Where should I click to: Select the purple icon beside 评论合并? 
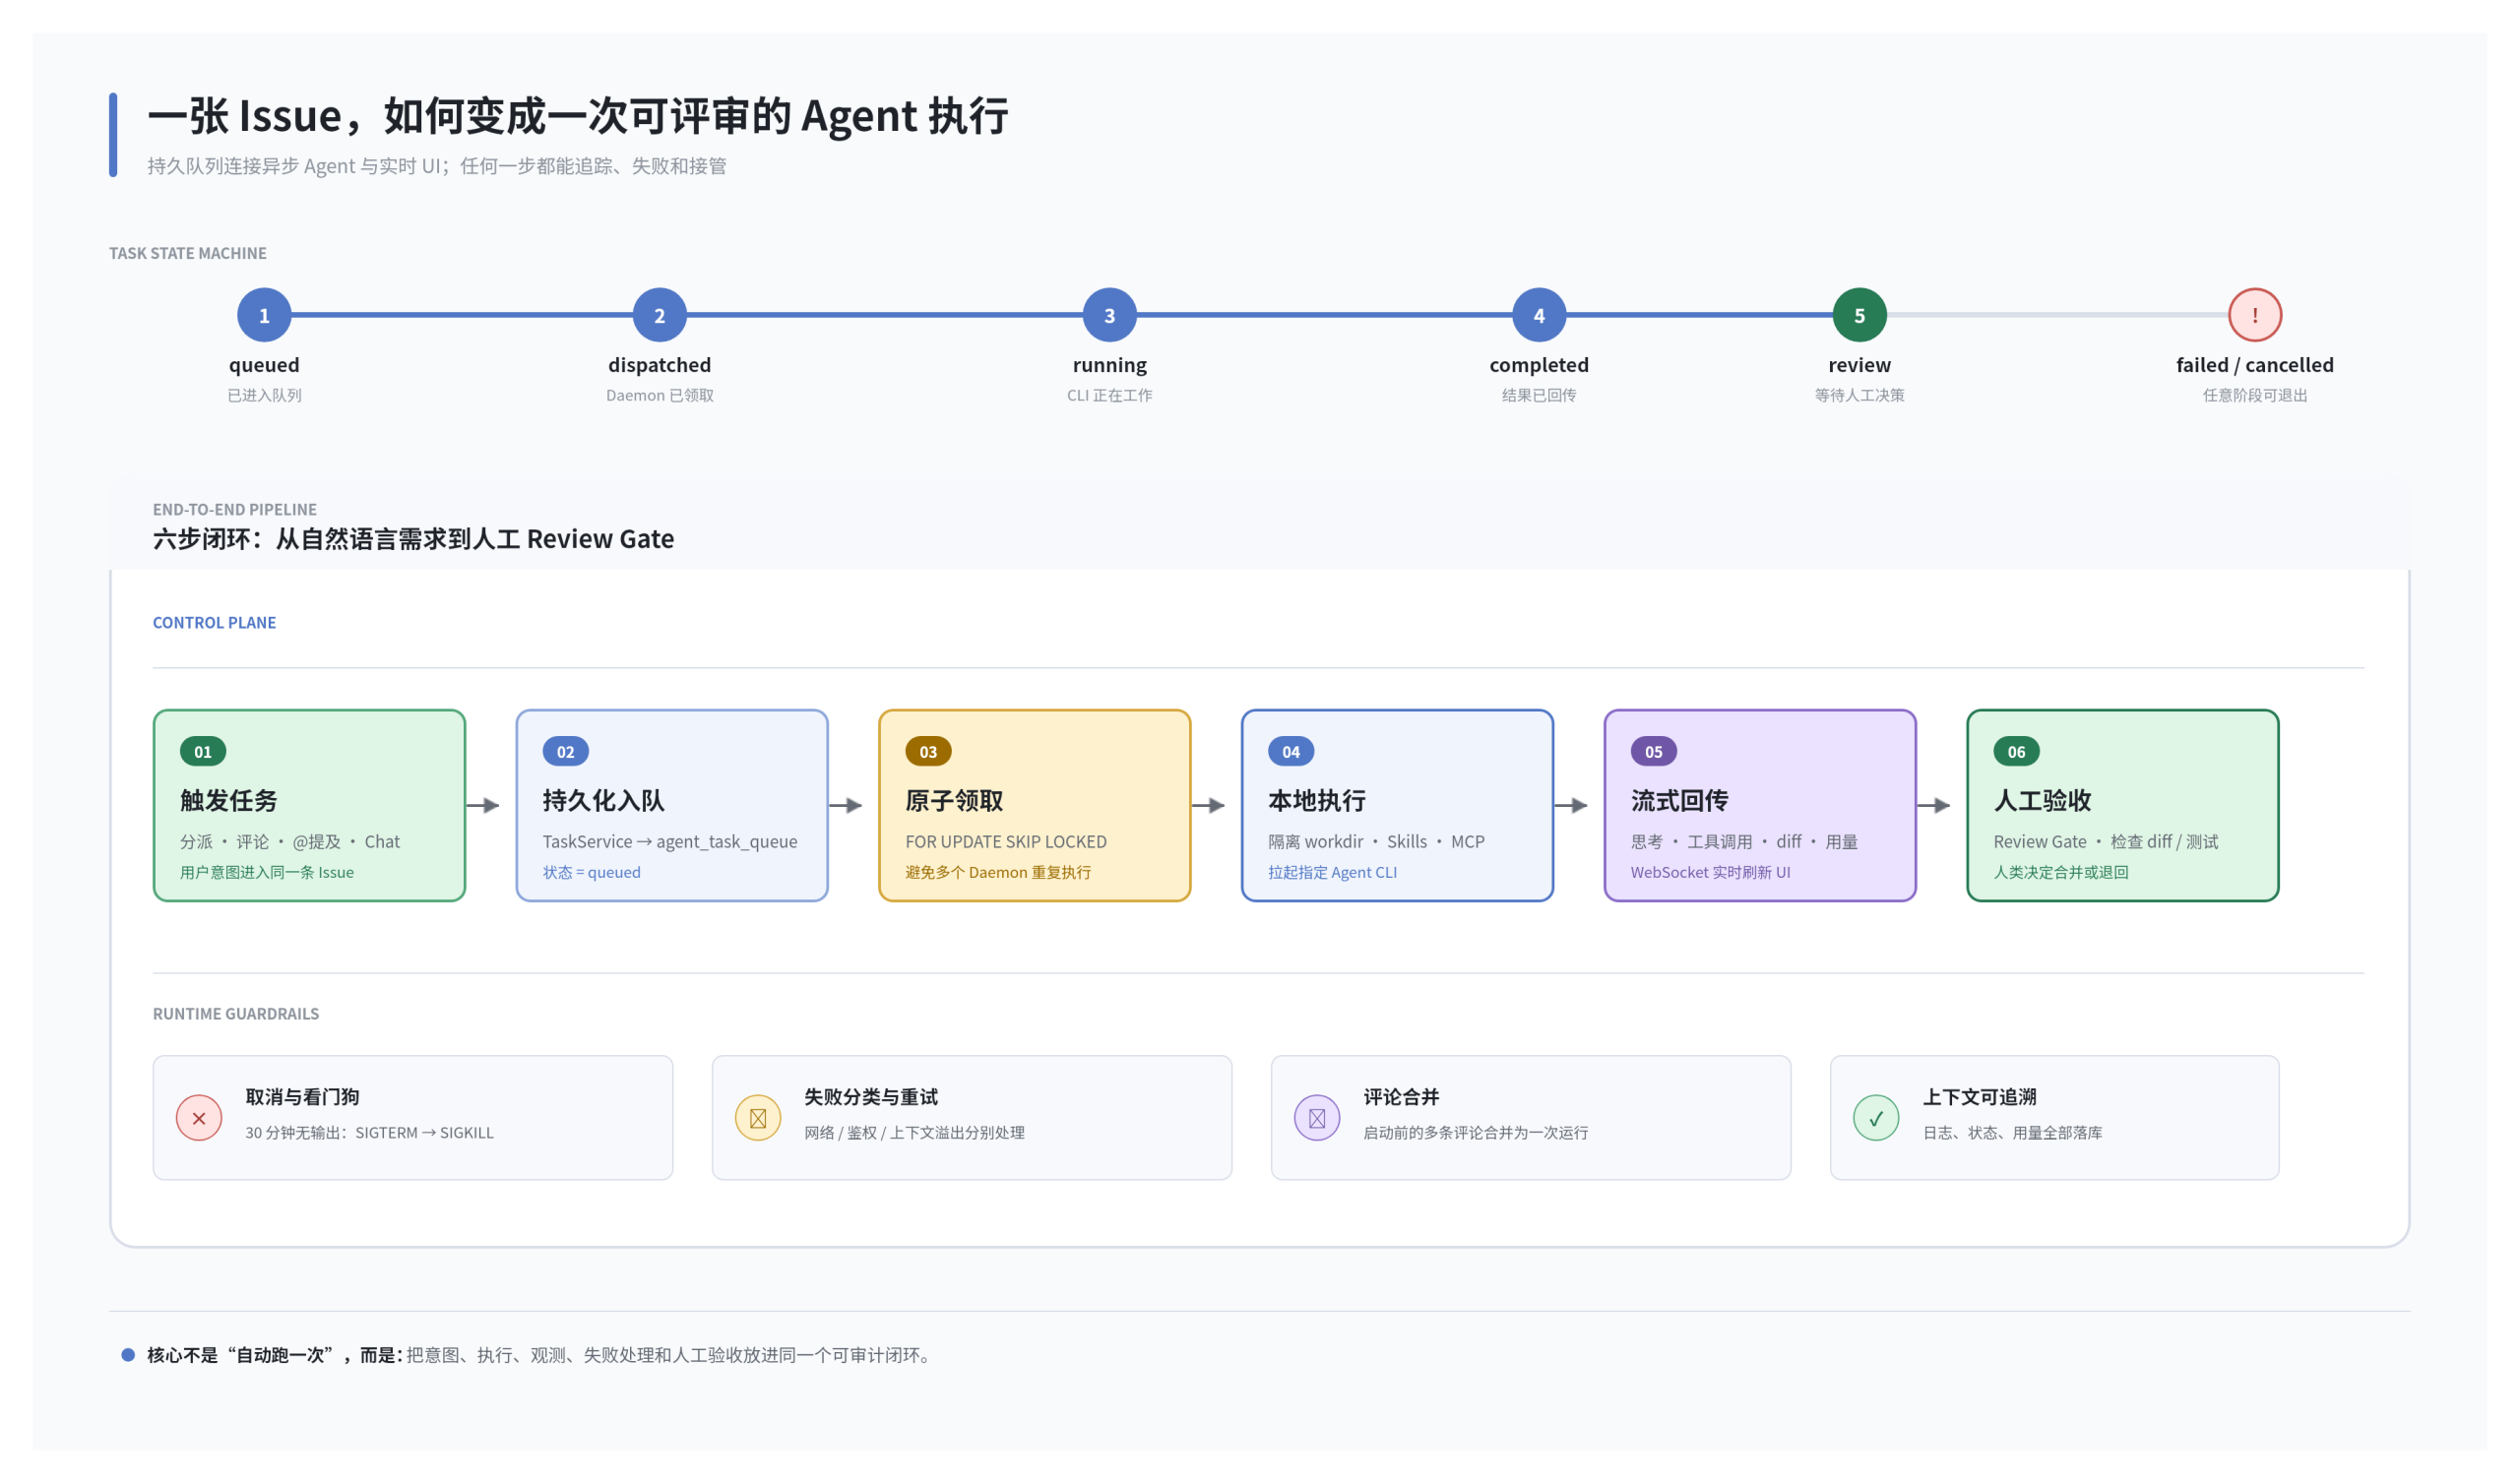[1317, 1118]
